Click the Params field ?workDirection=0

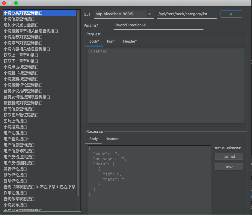pos(158,25)
